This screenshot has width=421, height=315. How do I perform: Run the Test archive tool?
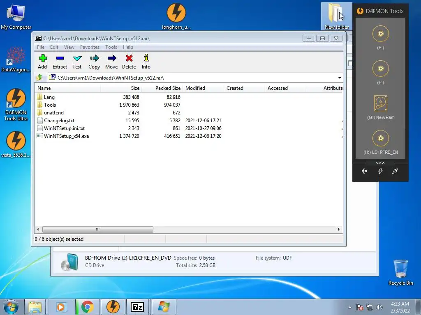pos(77,62)
